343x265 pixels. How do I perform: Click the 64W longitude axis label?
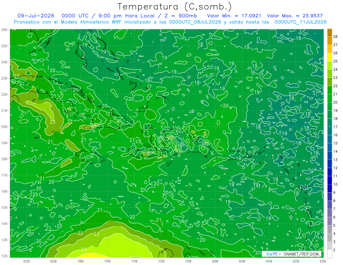click(x=269, y=261)
